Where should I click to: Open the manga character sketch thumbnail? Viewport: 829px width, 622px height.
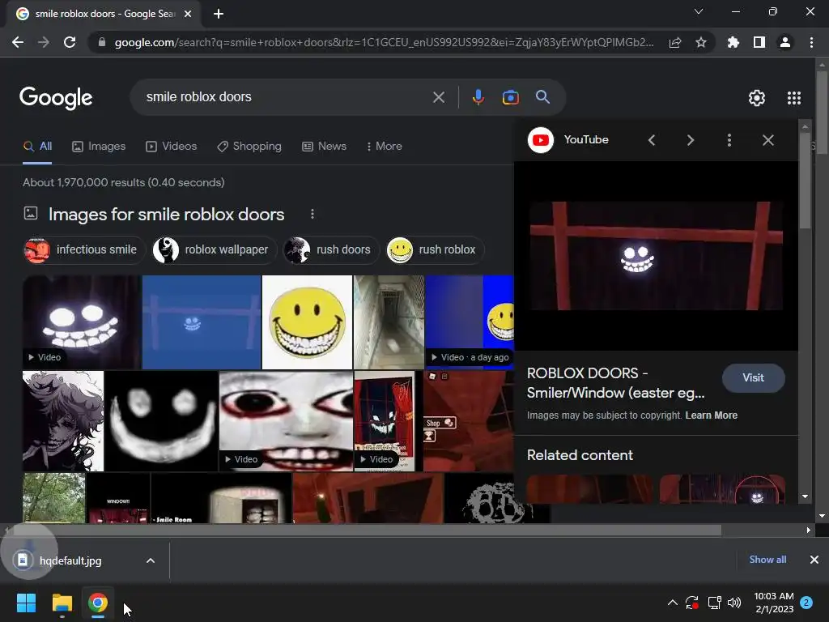point(63,421)
